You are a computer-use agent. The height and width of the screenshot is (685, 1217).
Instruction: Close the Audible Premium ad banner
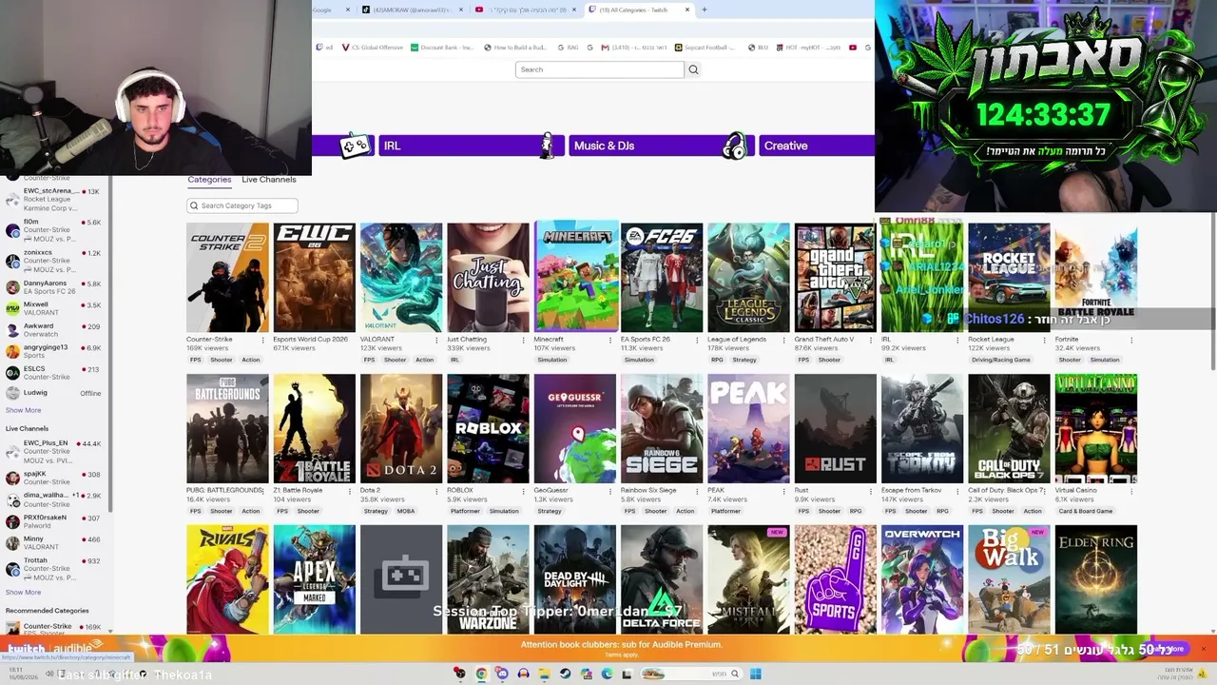point(1203,649)
